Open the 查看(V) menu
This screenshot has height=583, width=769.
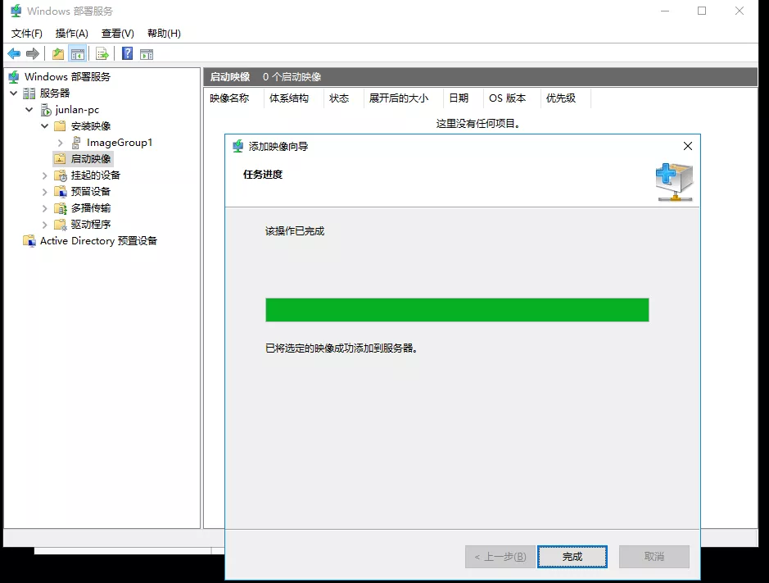(117, 34)
